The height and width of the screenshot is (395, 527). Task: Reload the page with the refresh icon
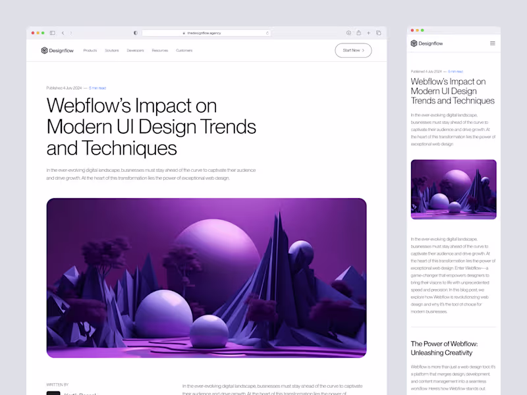(267, 33)
